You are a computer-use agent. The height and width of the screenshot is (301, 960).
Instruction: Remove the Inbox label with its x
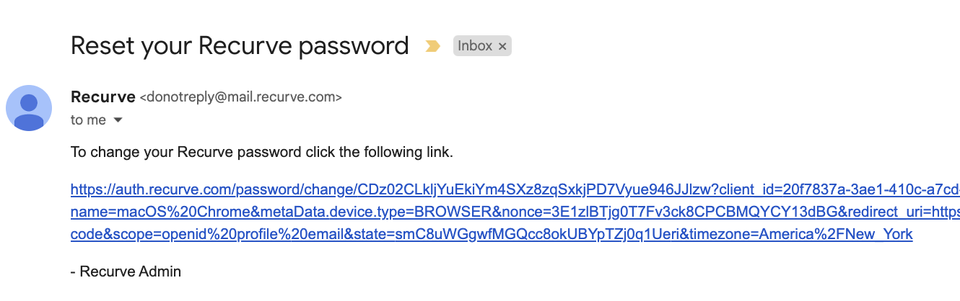point(503,47)
